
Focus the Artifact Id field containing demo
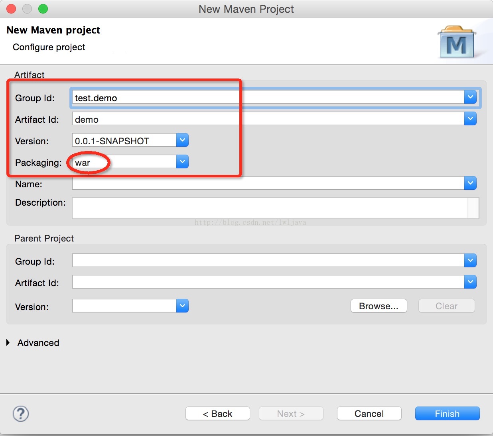click(268, 119)
